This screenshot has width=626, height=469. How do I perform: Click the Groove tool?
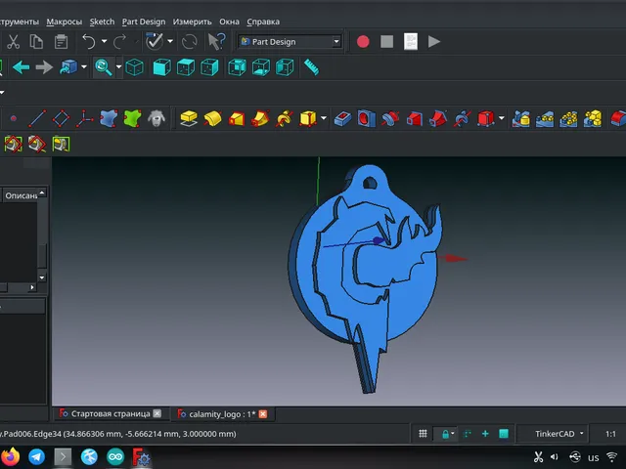(x=390, y=118)
